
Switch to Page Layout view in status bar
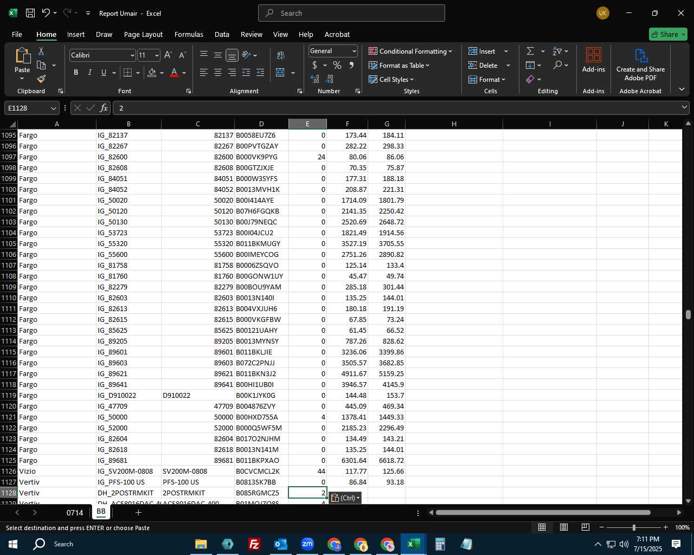(563, 527)
